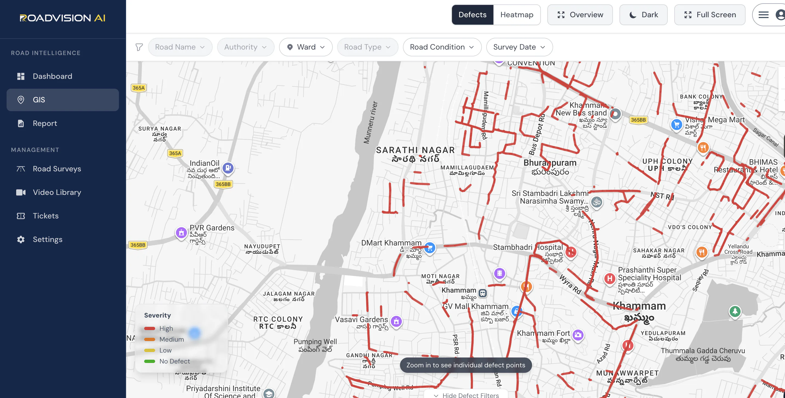Click the green park marker near Khammam
Viewport: 785px width, 398px height.
coord(735,312)
